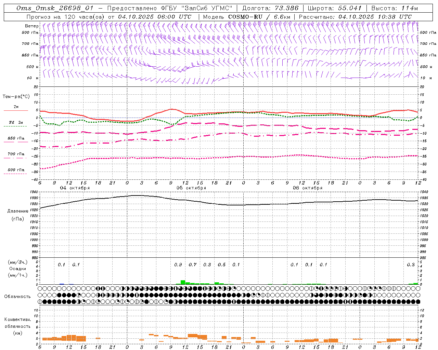Click the tallest green precipitation bar
This screenshot has width=438, height=350.
click(183, 282)
